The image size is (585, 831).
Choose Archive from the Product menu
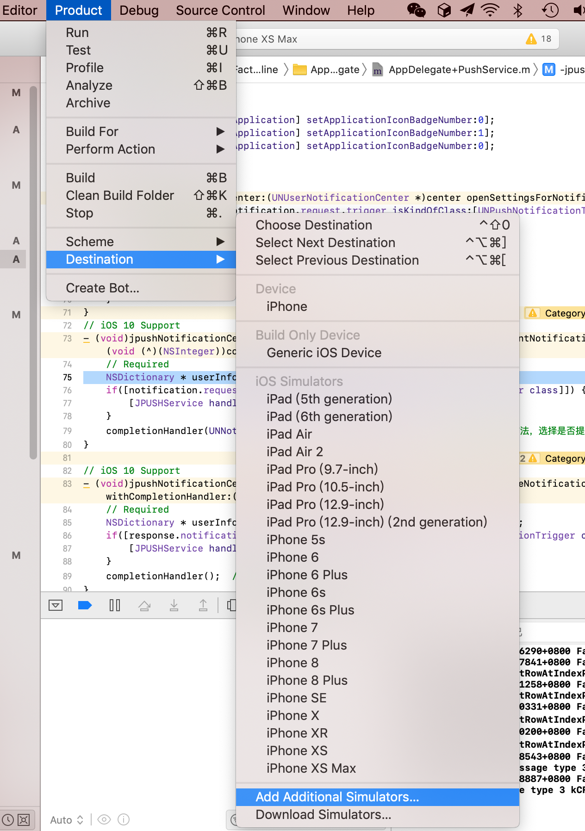pos(141,103)
